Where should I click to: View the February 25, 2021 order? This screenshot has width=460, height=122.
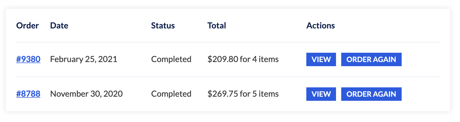click(x=321, y=59)
